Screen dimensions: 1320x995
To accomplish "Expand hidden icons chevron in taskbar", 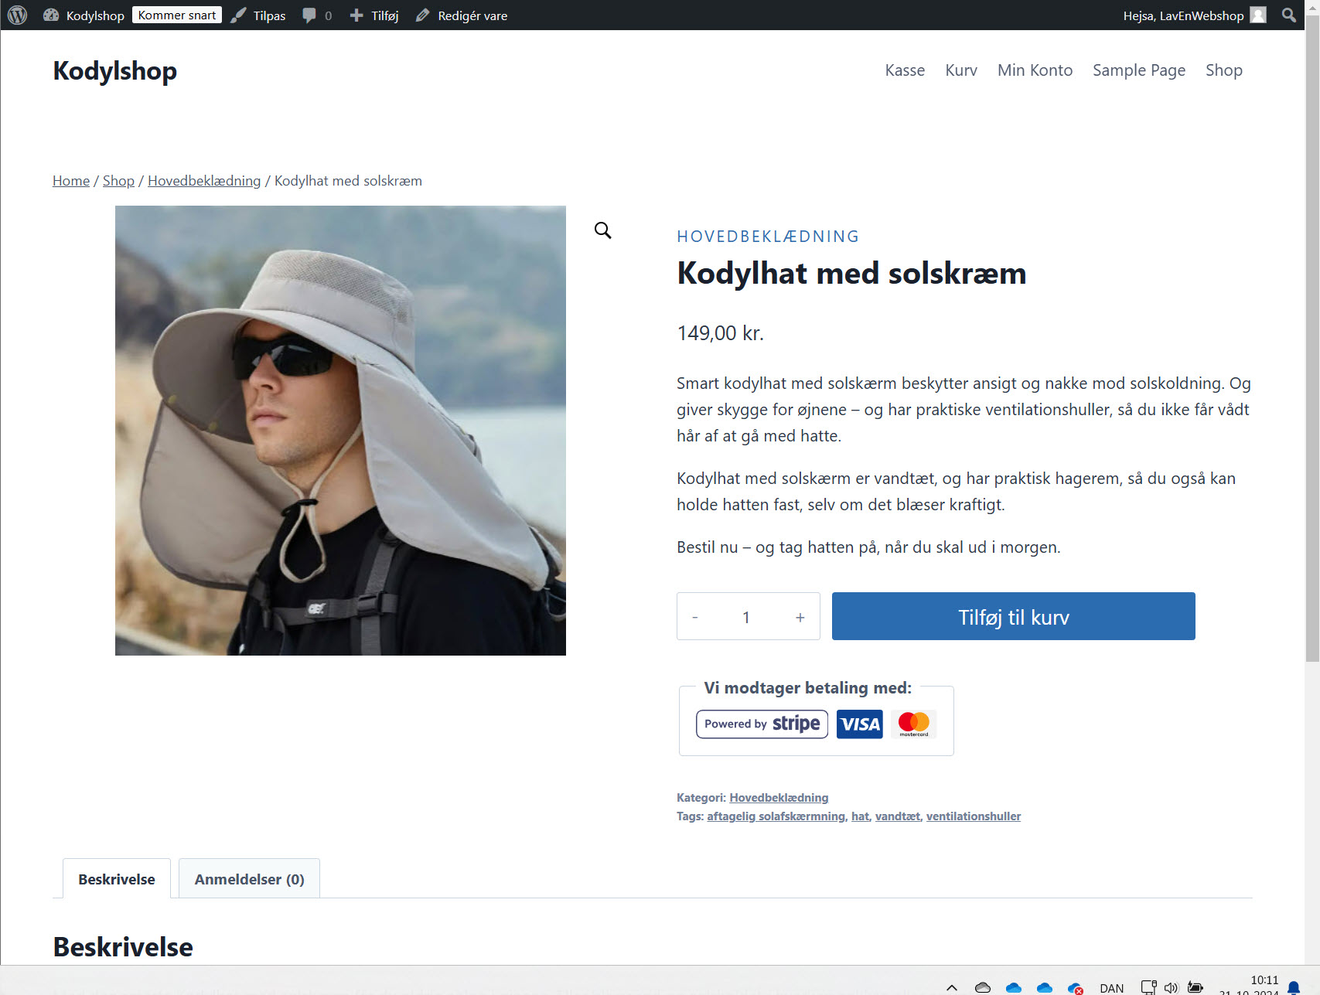I will point(953,987).
